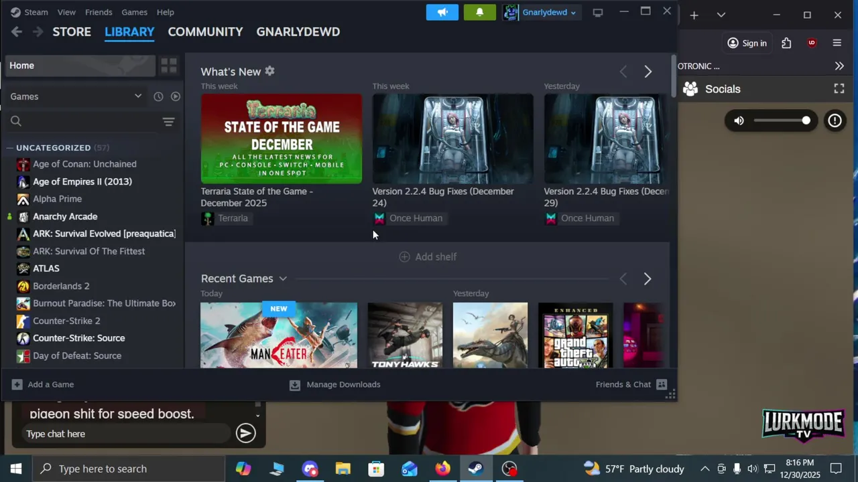Viewport: 858px width, 482px height.
Task: Open Friends & Chat icon
Action: (x=662, y=384)
